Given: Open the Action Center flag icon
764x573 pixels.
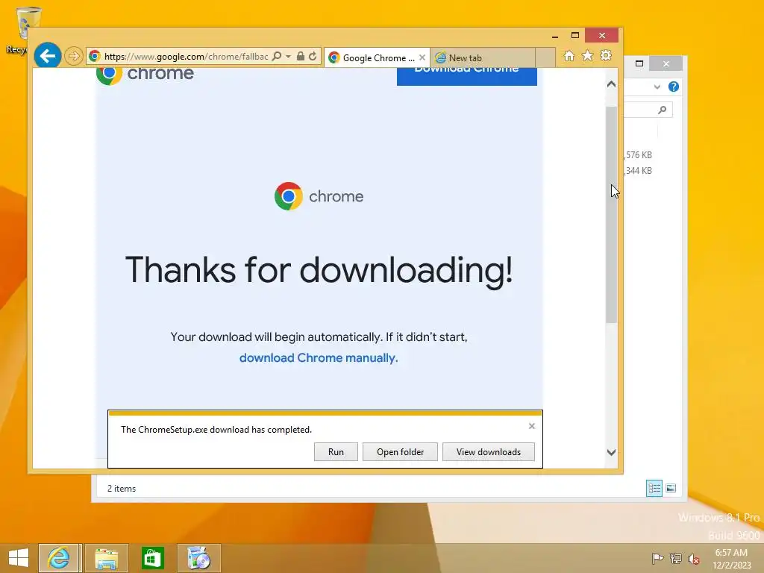Looking at the screenshot, I should click(x=657, y=558).
